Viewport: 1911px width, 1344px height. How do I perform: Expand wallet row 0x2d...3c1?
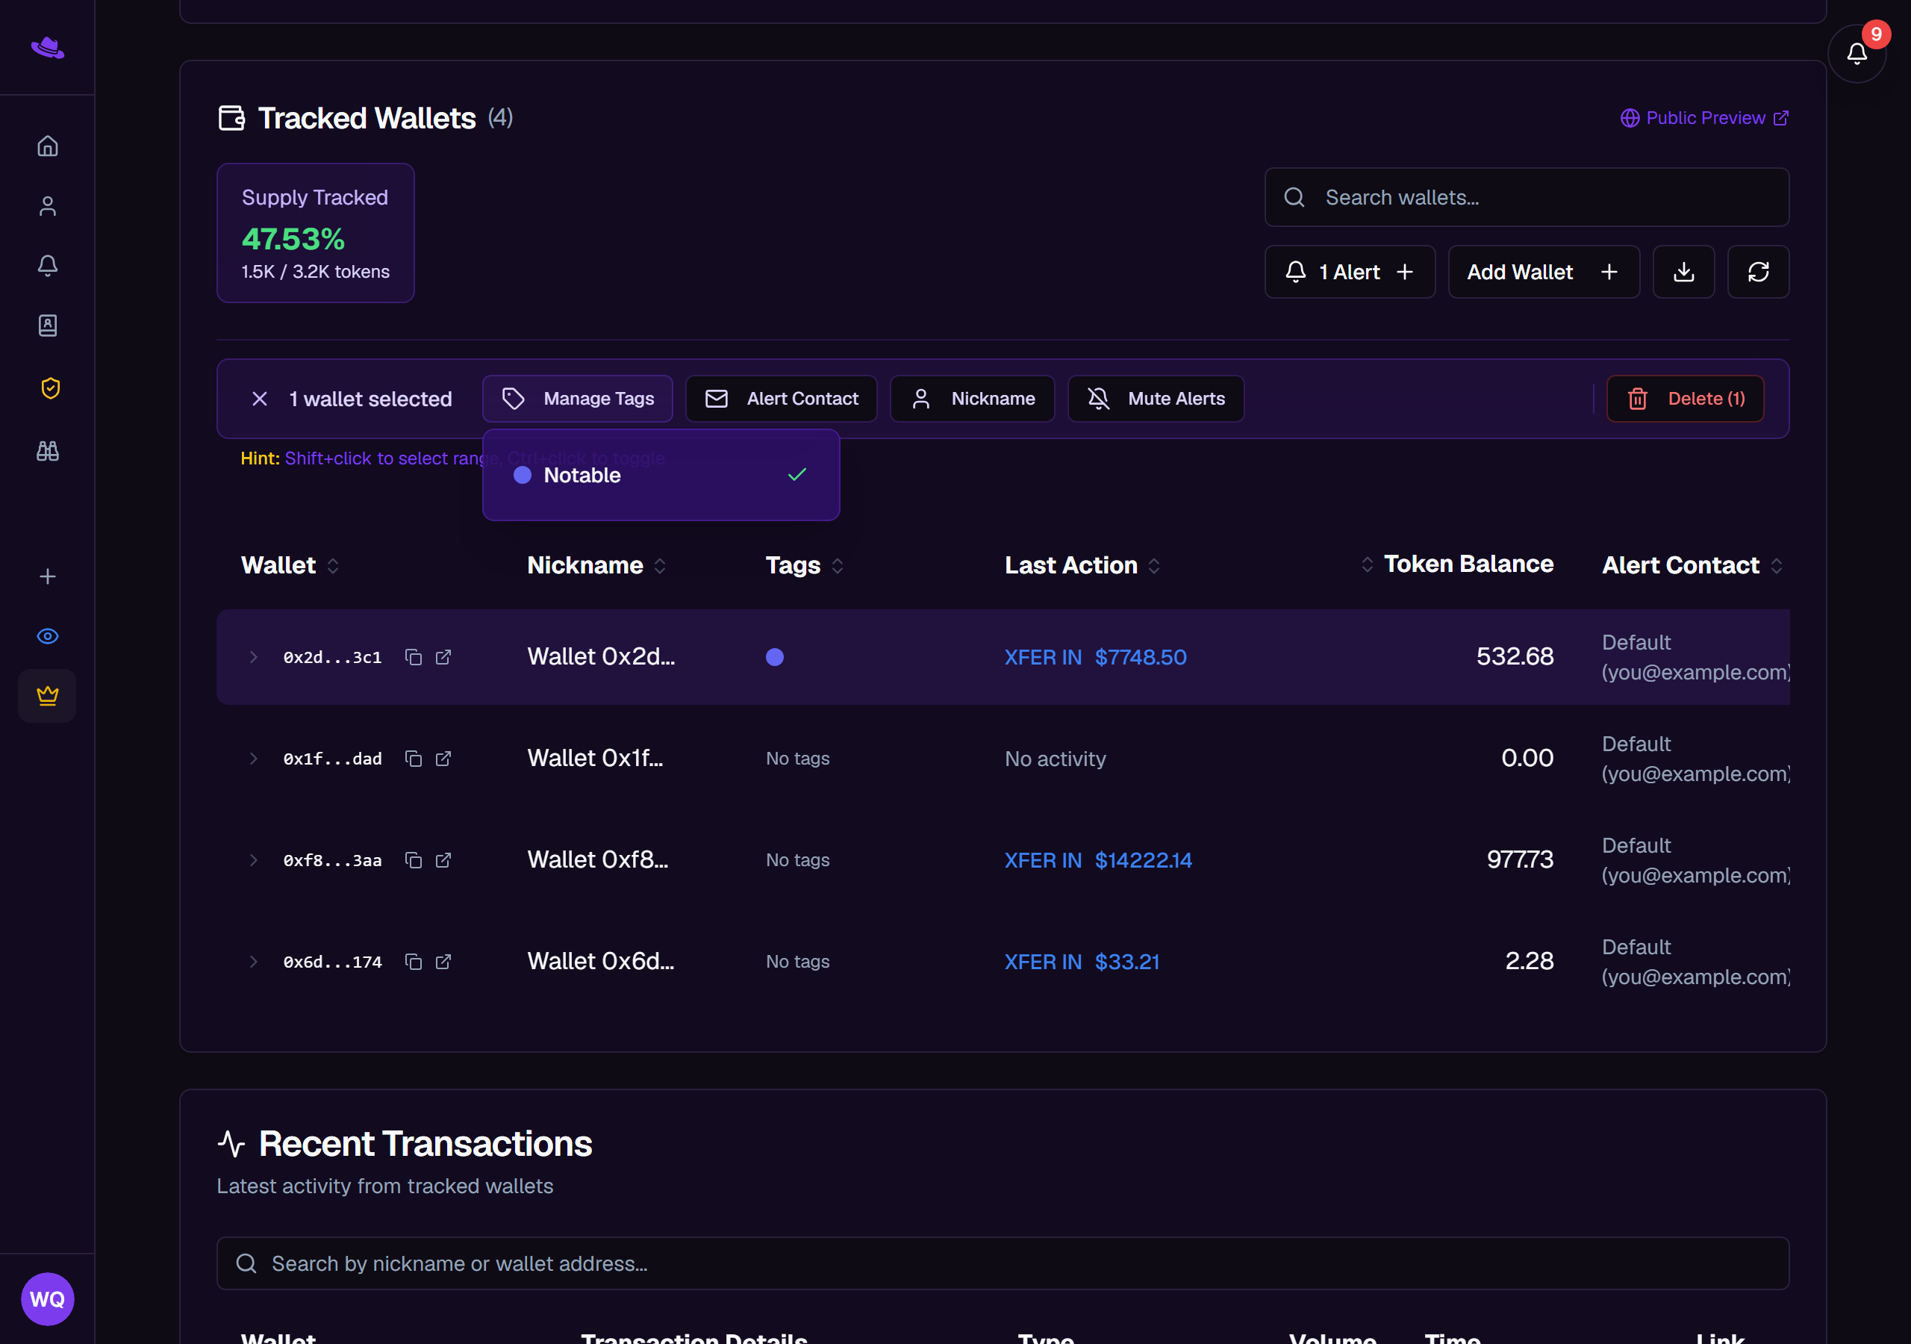pyautogui.click(x=253, y=657)
